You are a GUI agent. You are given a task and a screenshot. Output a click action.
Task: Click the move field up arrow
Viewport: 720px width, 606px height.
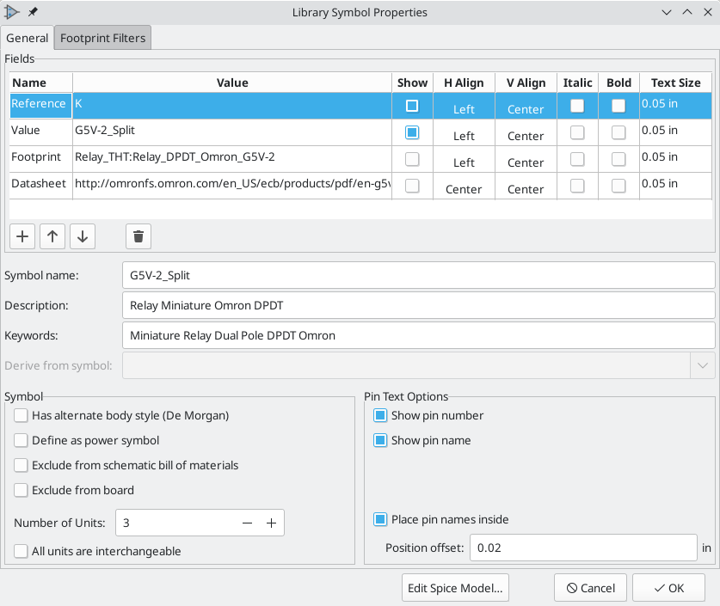coord(52,236)
